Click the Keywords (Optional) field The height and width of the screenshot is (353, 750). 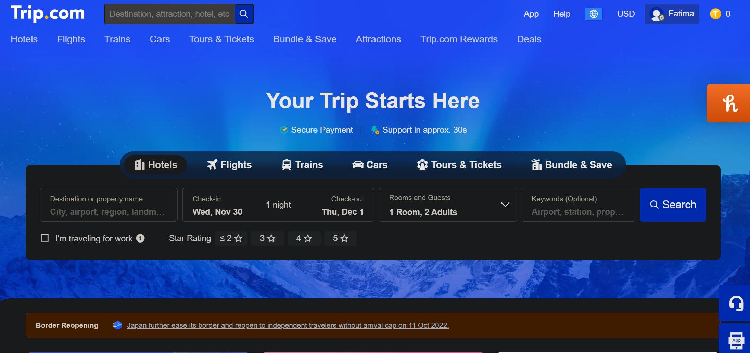point(578,205)
